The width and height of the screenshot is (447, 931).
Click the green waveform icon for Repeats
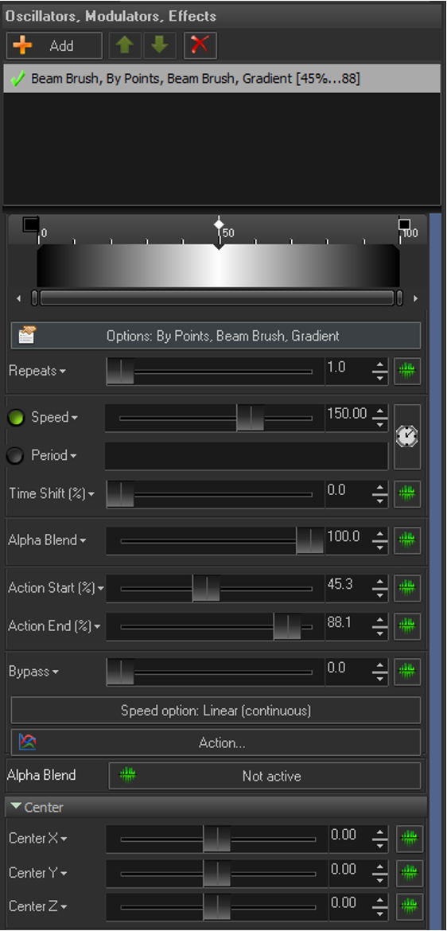(407, 372)
